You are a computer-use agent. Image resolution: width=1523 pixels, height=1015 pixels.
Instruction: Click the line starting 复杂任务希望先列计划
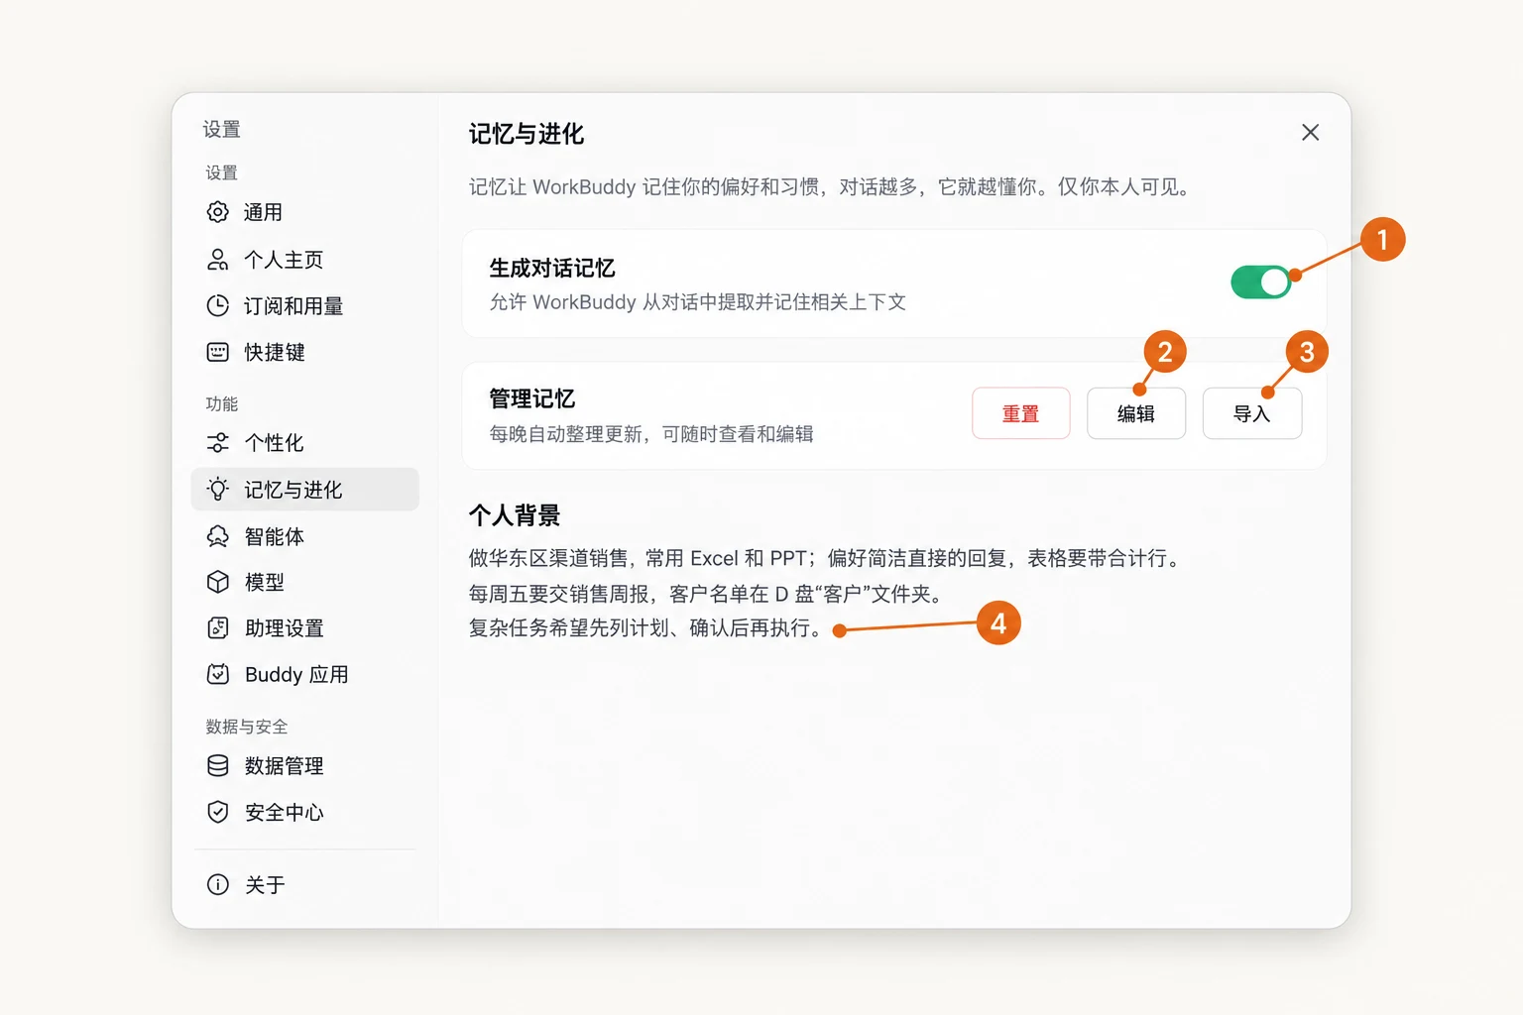click(x=648, y=628)
